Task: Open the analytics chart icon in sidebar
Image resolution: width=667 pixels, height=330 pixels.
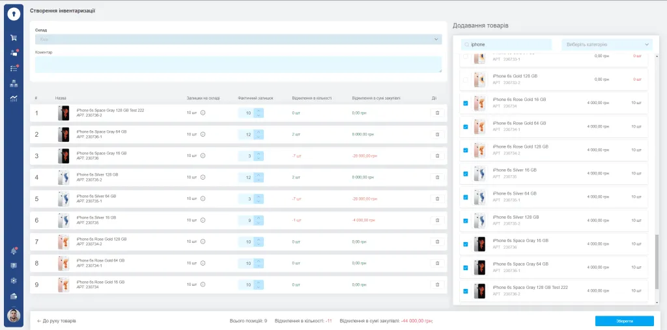Action: [x=14, y=98]
